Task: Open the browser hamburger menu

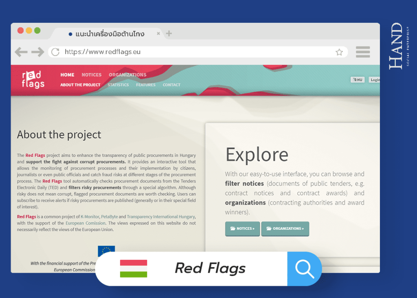Action: point(362,52)
